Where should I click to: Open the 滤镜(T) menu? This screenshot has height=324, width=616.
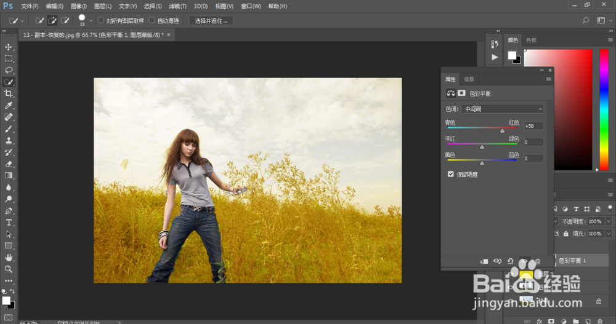pos(177,6)
